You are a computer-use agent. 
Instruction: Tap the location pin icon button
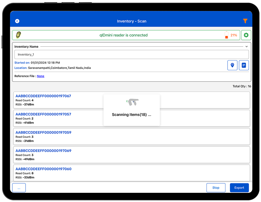232,65
